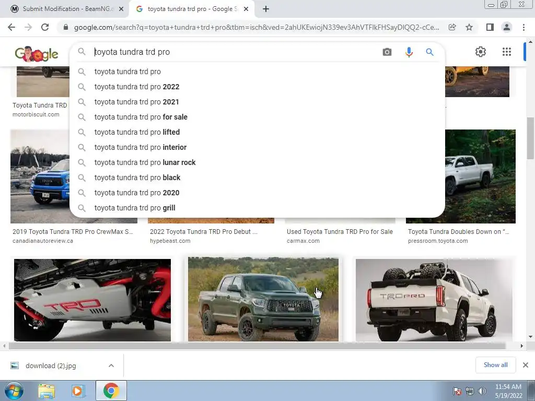Screen dimensions: 535x401
Task: Click the Chrome taskbar icon
Action: 111,391
